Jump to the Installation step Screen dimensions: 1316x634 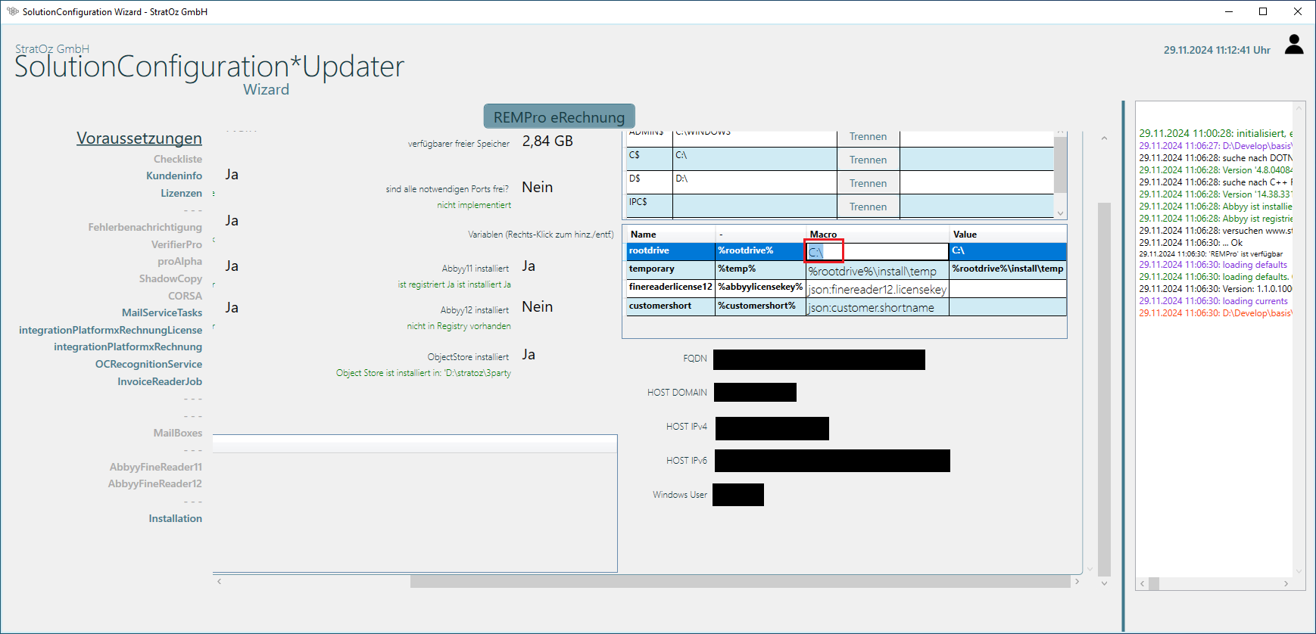coord(175,518)
